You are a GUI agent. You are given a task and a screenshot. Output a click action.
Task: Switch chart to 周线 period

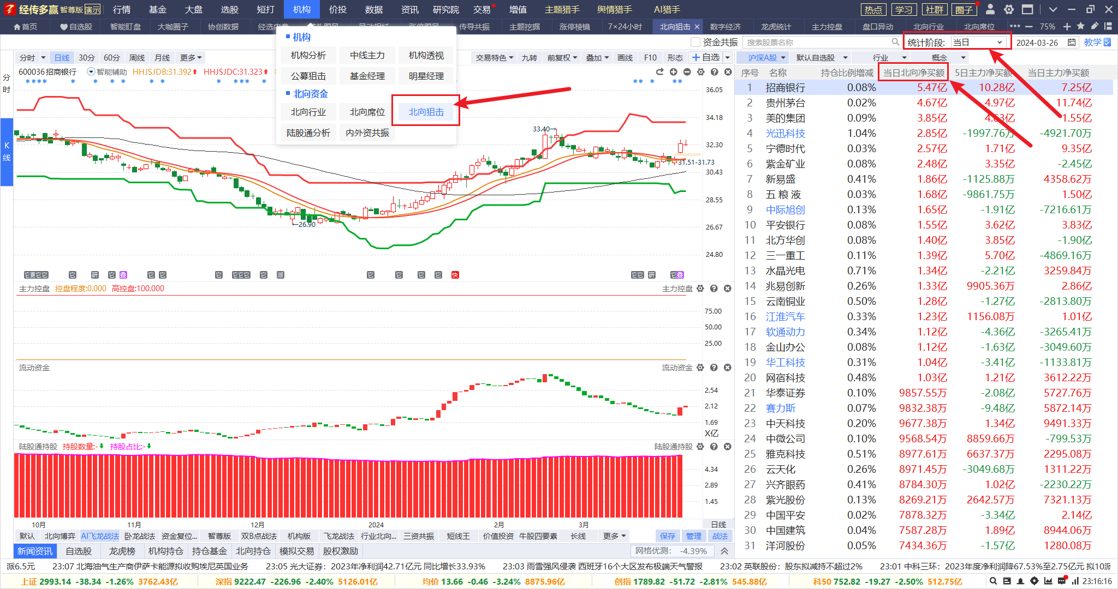[137, 58]
